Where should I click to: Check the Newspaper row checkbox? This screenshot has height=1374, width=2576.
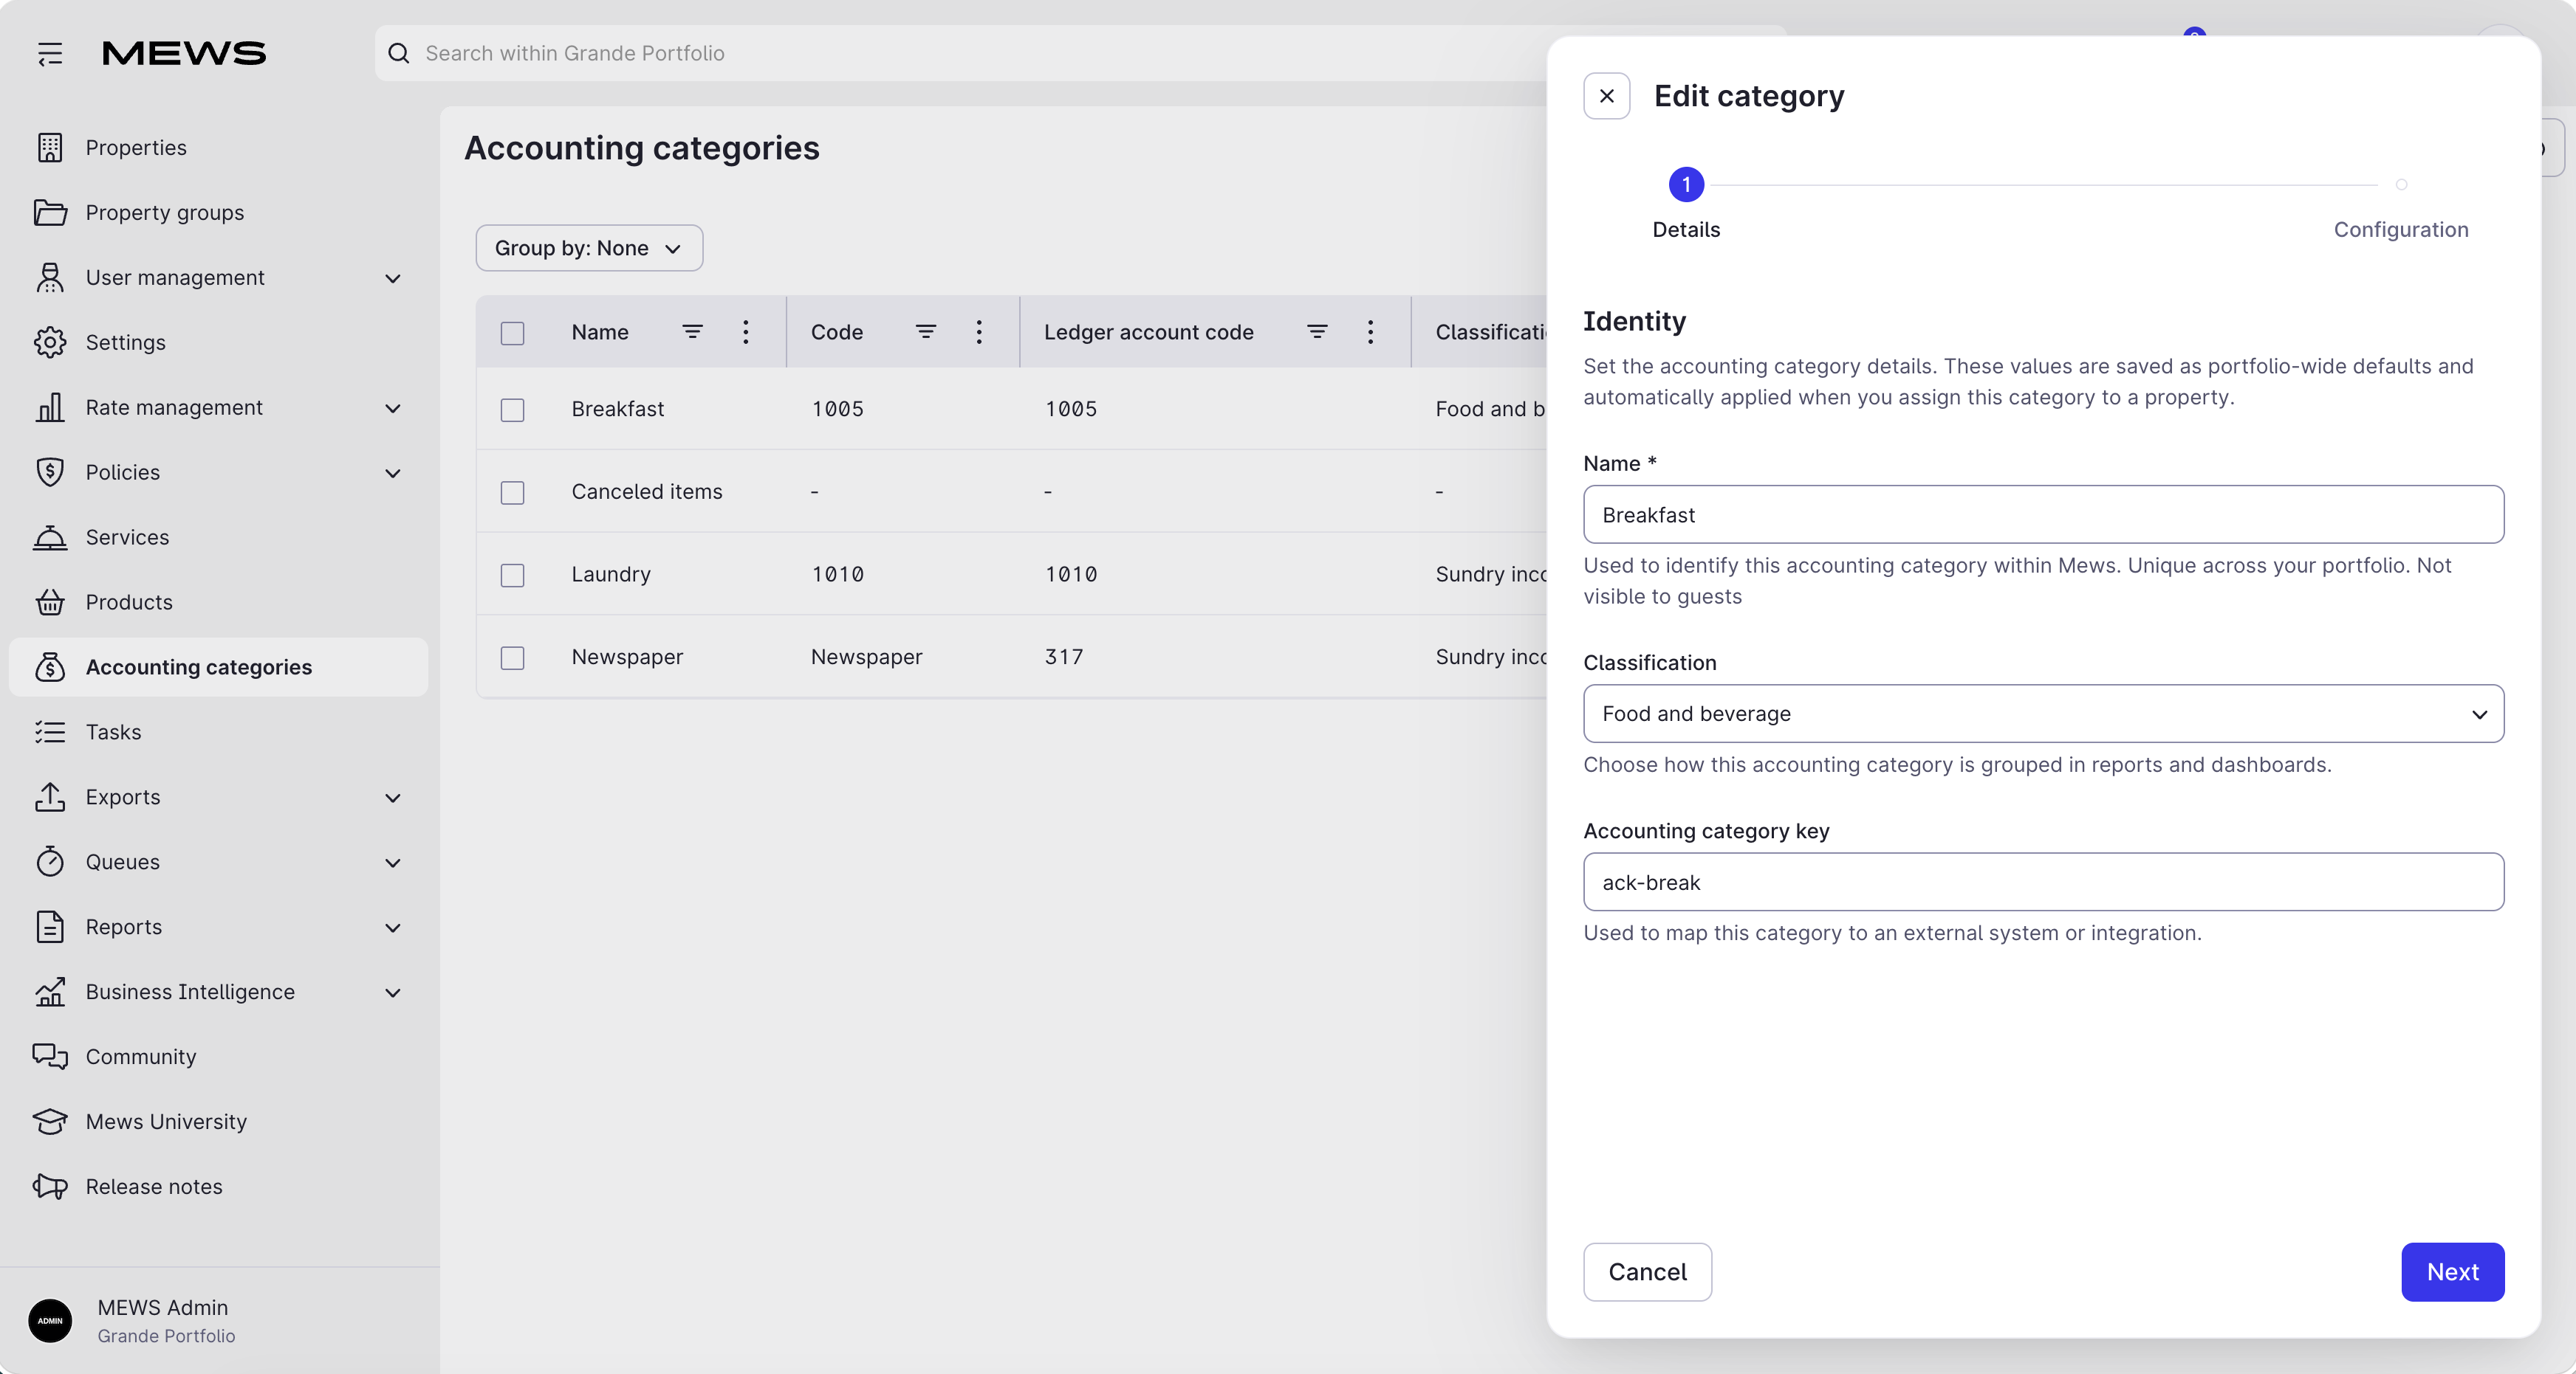pyautogui.click(x=513, y=657)
